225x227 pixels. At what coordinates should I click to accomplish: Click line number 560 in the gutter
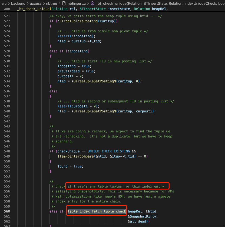click(7, 211)
